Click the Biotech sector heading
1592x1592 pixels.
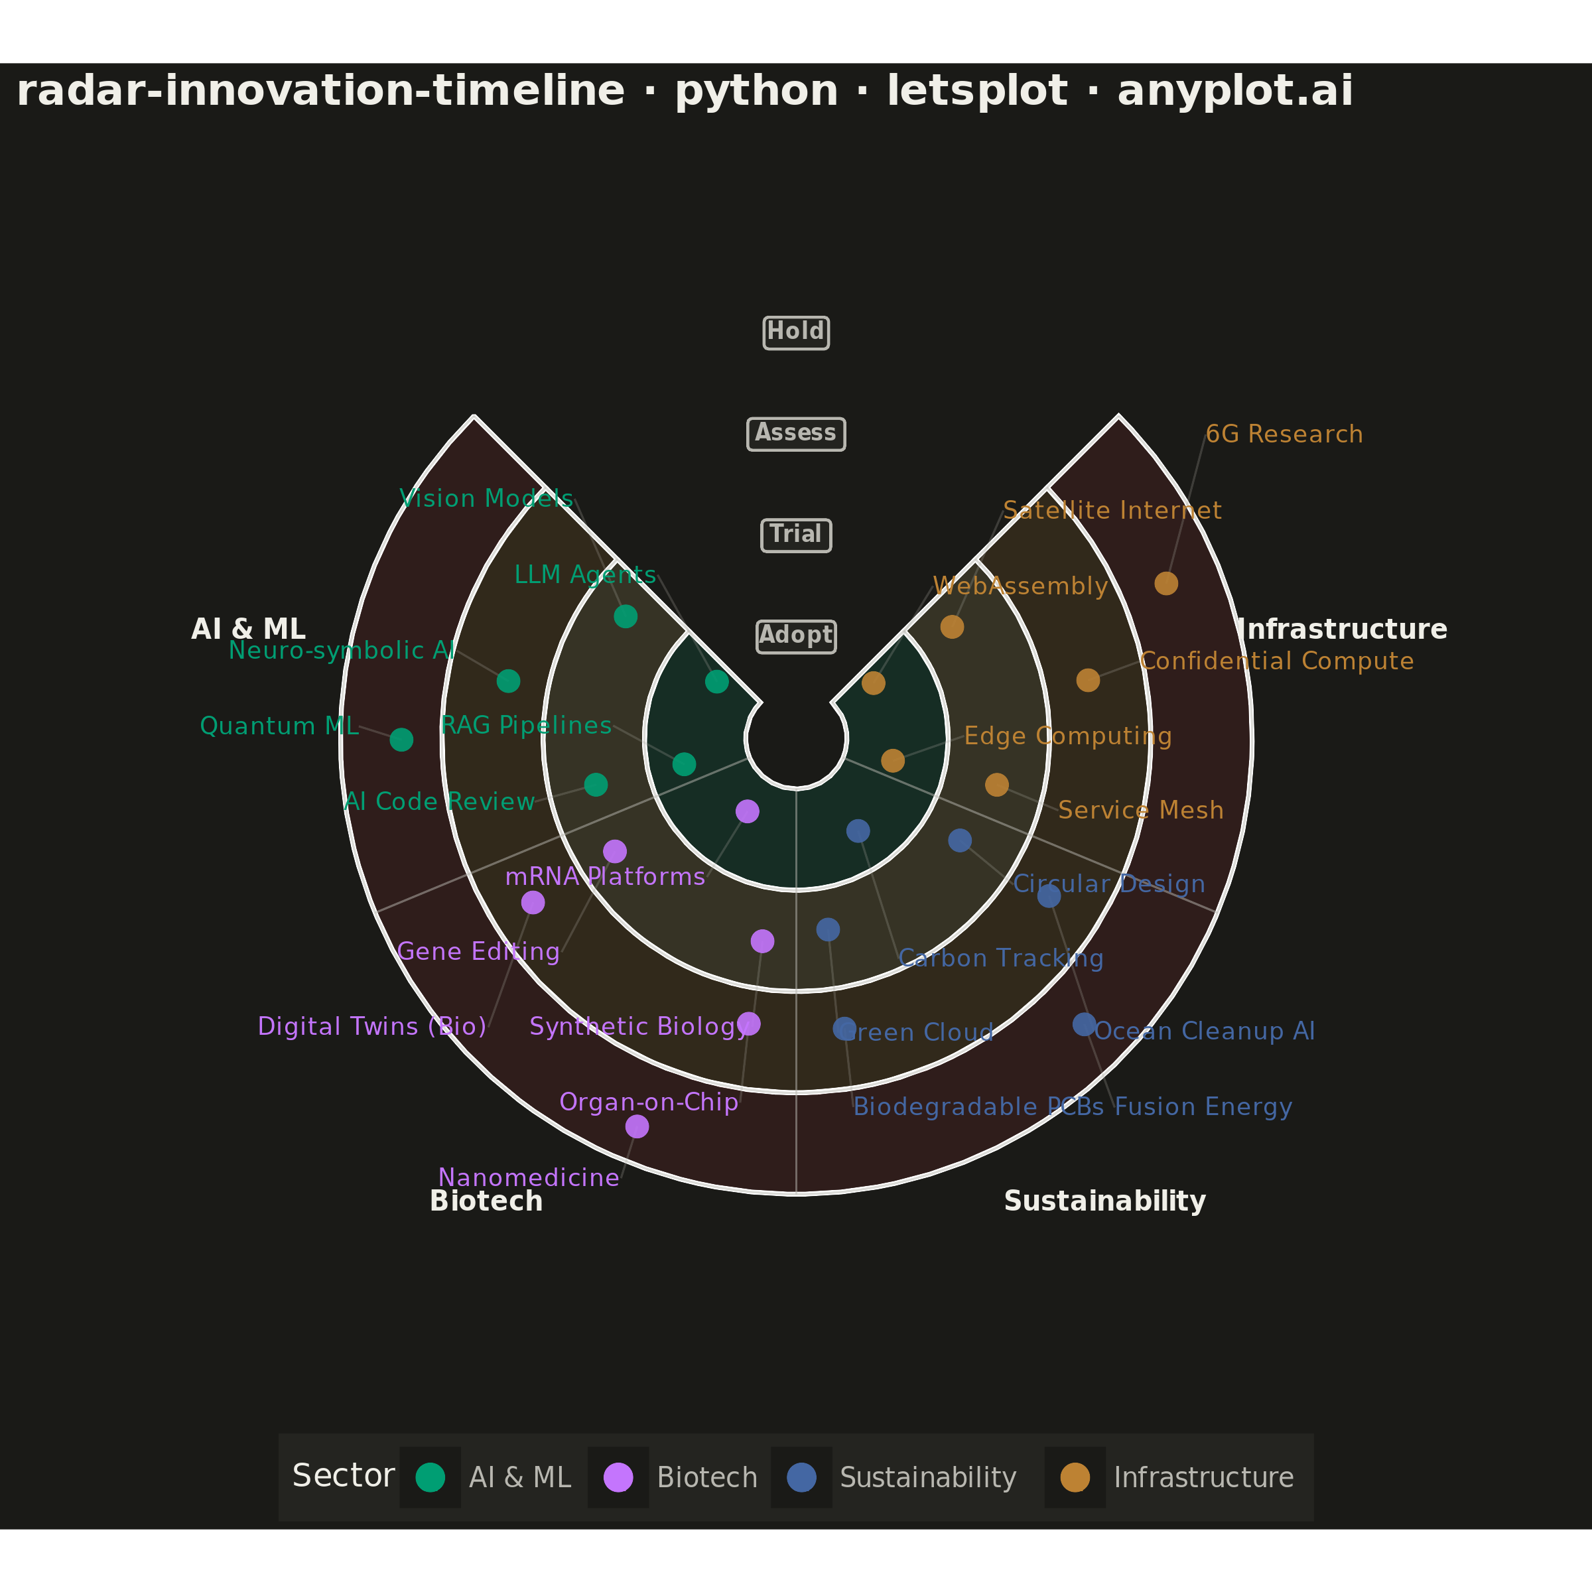click(x=486, y=1201)
